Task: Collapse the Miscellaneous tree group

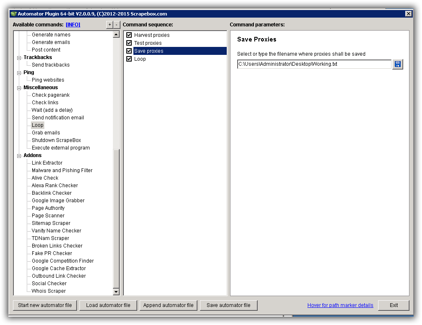Action: click(19, 88)
